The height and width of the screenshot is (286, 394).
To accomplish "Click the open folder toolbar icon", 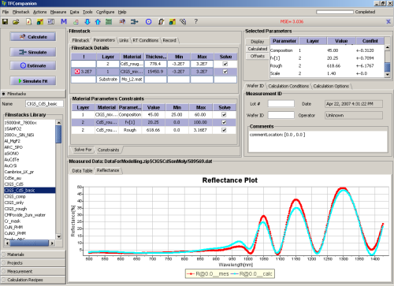I will click(x=16, y=22).
